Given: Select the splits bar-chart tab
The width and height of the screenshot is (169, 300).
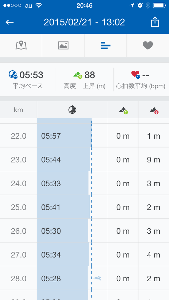Looking at the screenshot, I should click(x=105, y=45).
